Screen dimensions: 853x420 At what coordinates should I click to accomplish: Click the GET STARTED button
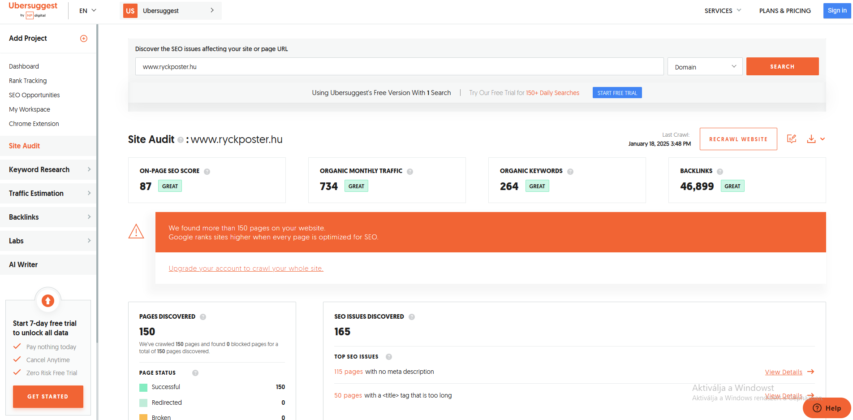pos(48,397)
